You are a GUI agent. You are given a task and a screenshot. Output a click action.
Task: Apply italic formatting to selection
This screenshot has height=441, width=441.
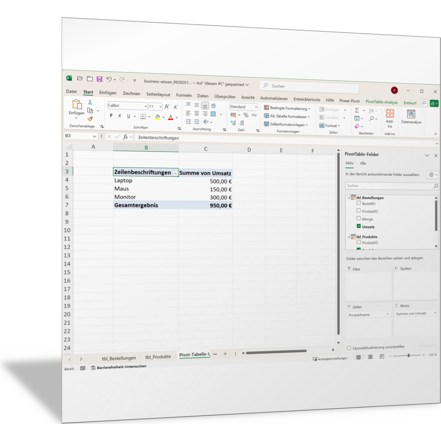(120, 116)
